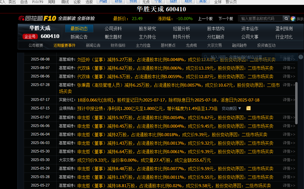
Task: Click the 华胜天成 600410 page title
Action: [x=161, y=9]
